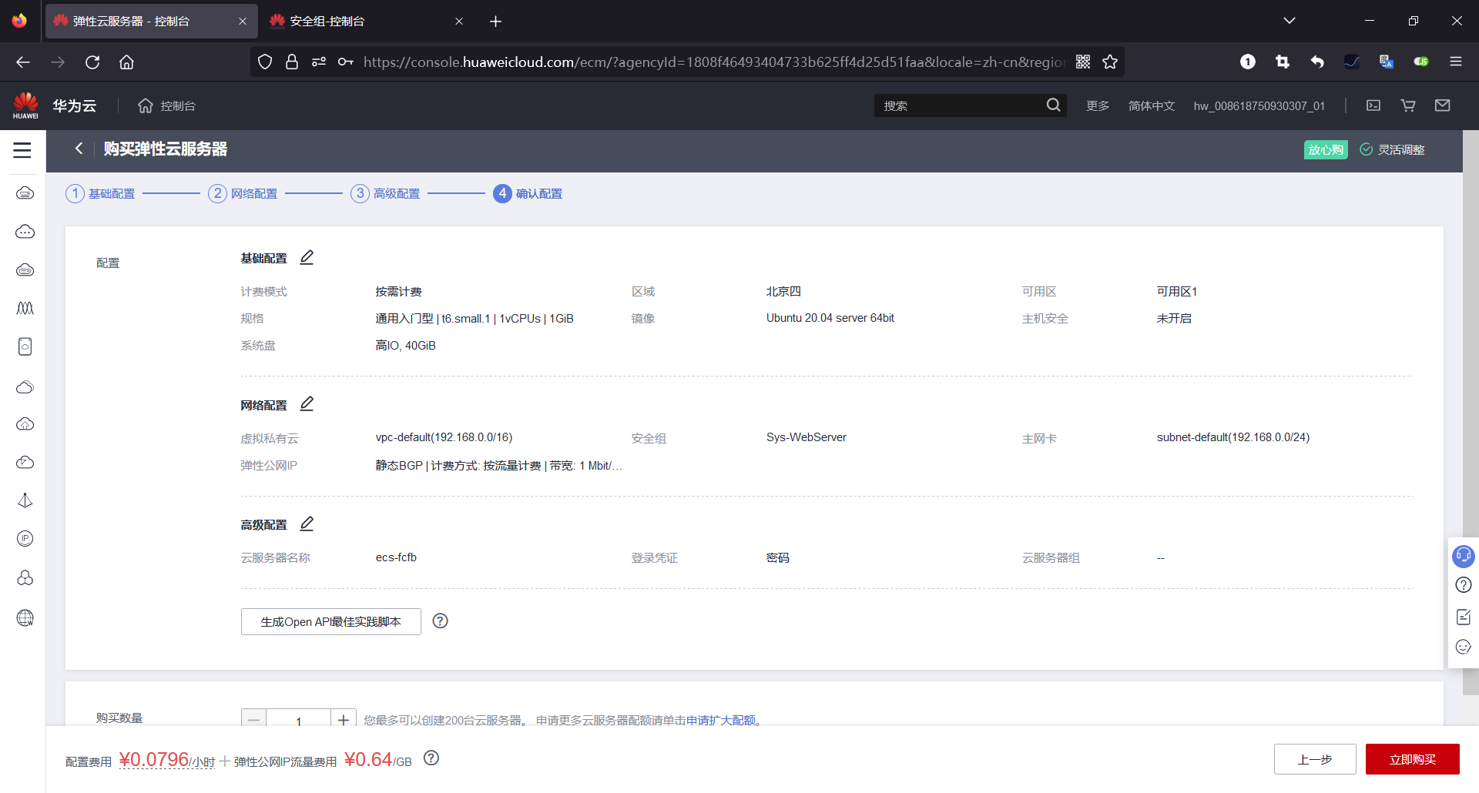Click the ¥0.0796 configuration price
The width and height of the screenshot is (1479, 793).
pyautogui.click(x=154, y=759)
